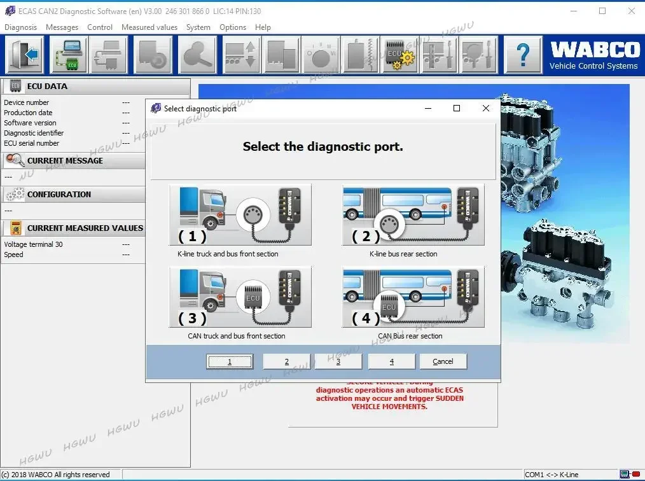645x481 pixels.
Task: Click the CURRENT MESSAGE magnifier icon
Action: point(15,160)
